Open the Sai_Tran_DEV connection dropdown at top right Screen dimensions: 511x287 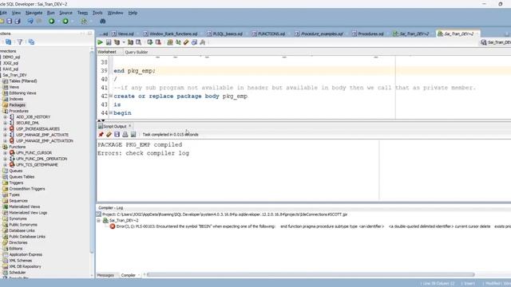(x=496, y=42)
